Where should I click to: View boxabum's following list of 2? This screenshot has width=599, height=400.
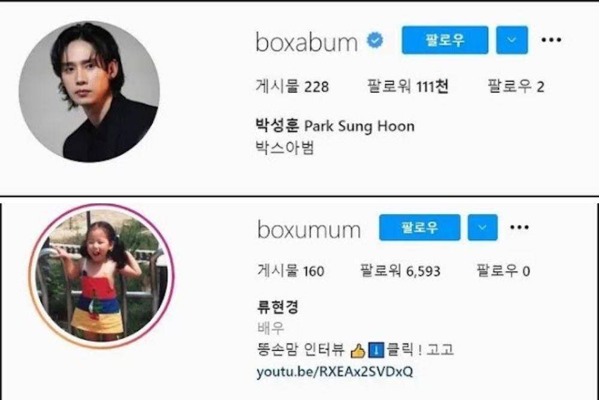pos(516,86)
